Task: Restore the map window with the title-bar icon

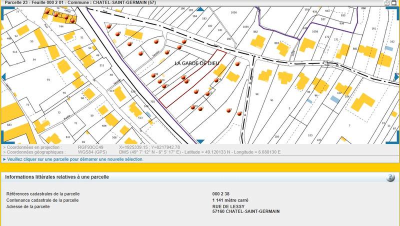Action: coord(386,3)
